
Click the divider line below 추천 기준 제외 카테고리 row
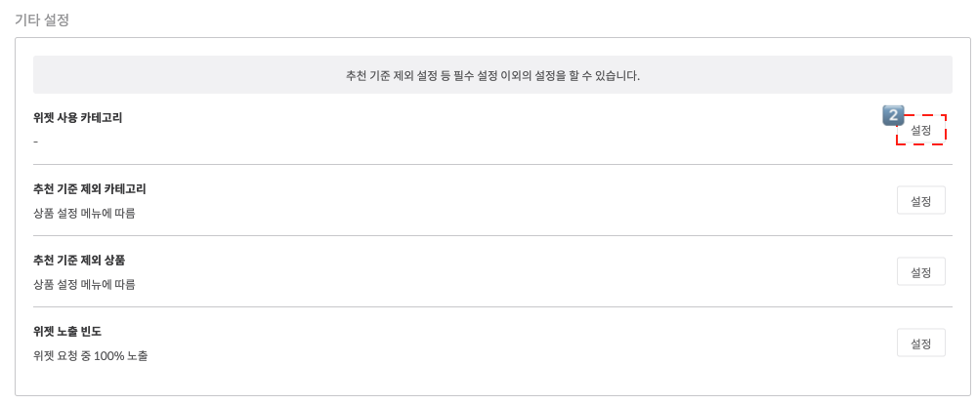(492, 236)
